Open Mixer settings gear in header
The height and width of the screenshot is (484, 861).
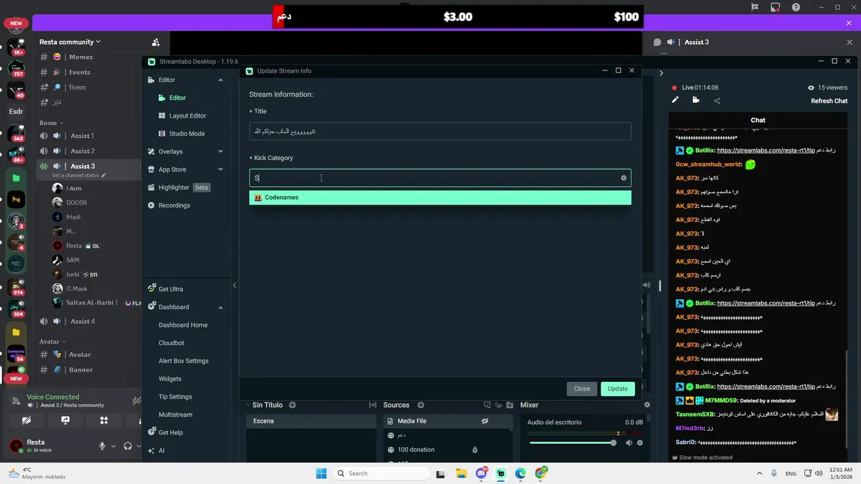[647, 405]
